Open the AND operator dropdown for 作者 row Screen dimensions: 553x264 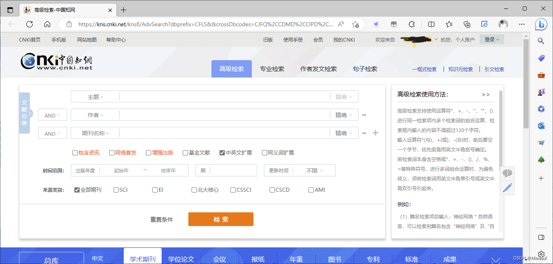53,115
